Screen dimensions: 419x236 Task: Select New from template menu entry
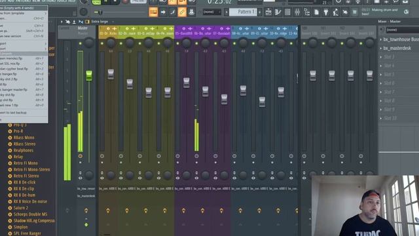pyautogui.click(x=24, y=13)
